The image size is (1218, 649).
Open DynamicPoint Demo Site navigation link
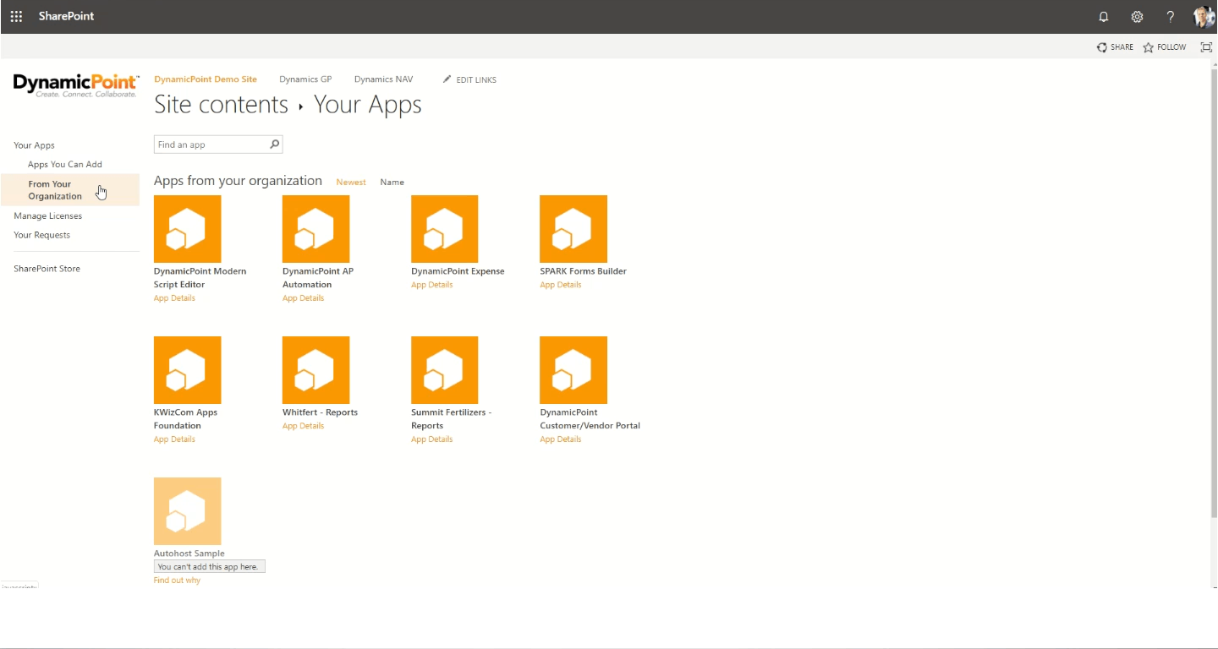click(x=206, y=79)
